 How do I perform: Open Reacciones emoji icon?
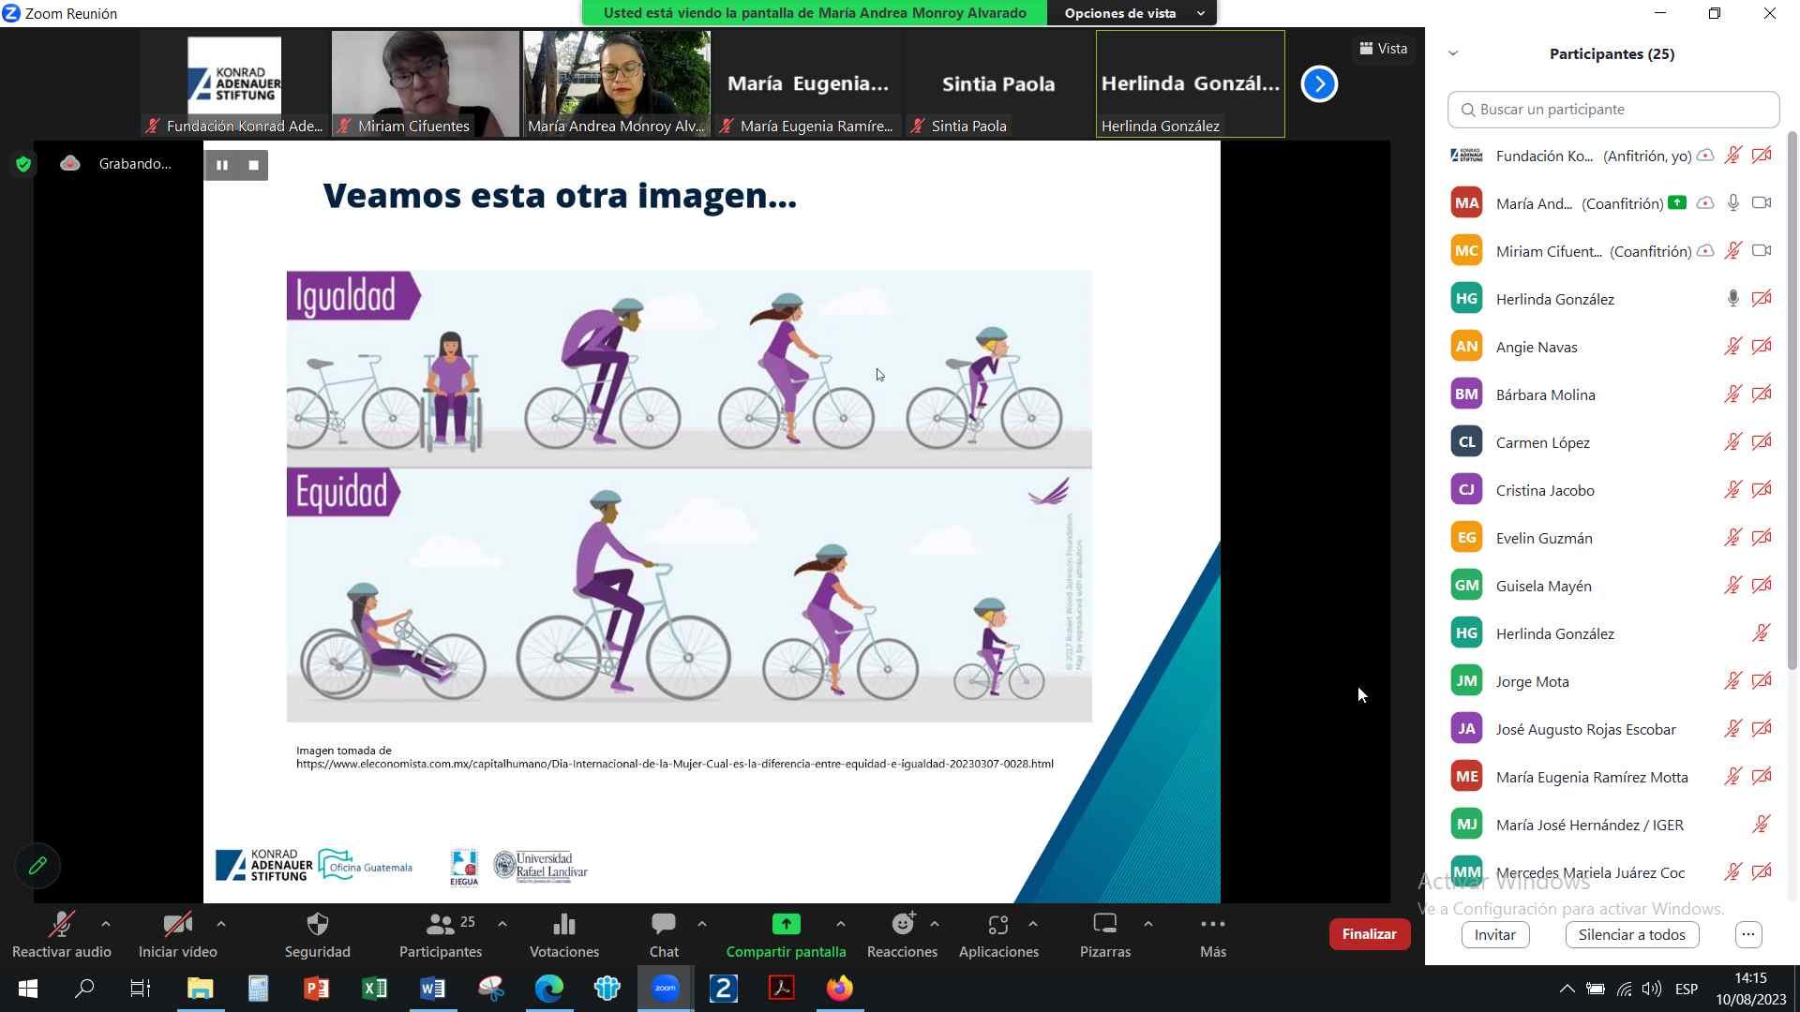pyautogui.click(x=902, y=925)
